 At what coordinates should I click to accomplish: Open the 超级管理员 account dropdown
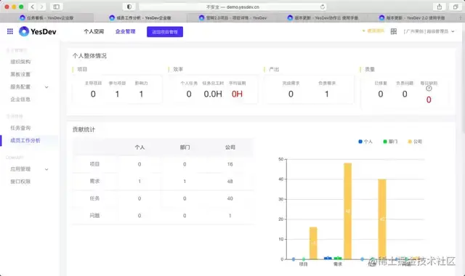[x=429, y=31]
